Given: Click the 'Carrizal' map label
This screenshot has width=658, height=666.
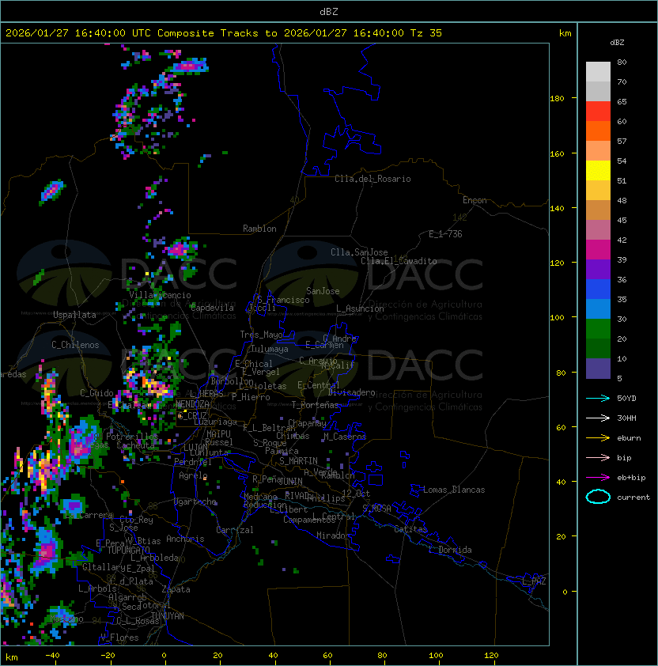Looking at the screenshot, I should (235, 530).
